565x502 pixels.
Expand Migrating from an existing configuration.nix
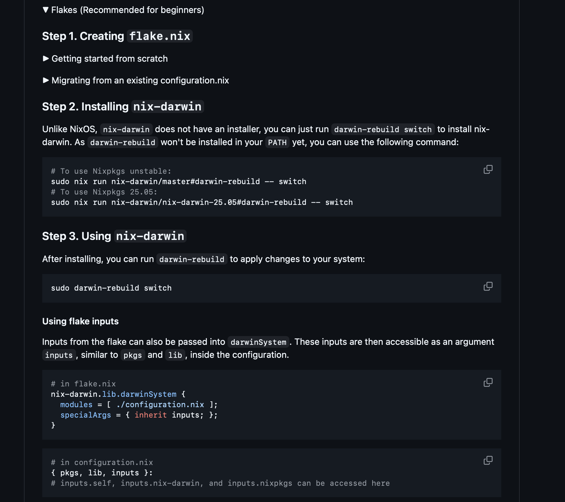coord(137,80)
